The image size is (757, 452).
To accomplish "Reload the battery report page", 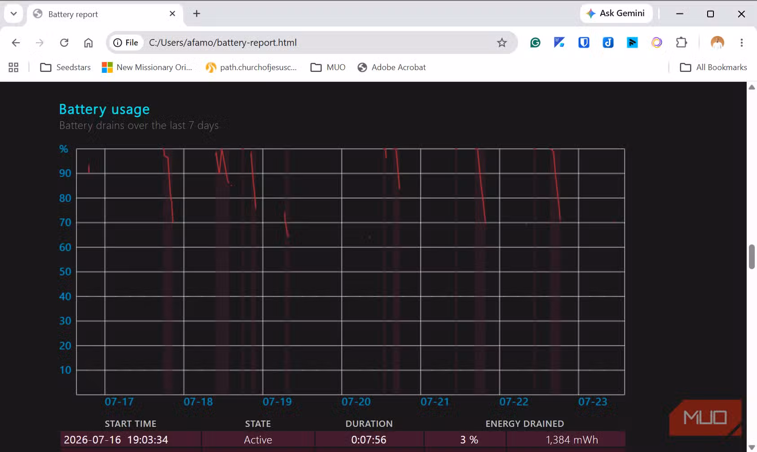I will point(64,43).
